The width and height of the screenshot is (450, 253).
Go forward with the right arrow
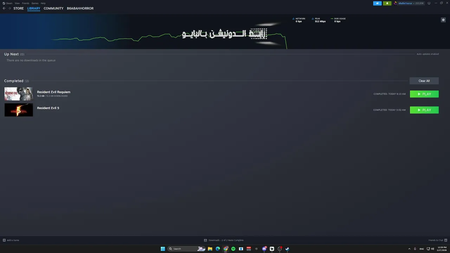[x=9, y=8]
